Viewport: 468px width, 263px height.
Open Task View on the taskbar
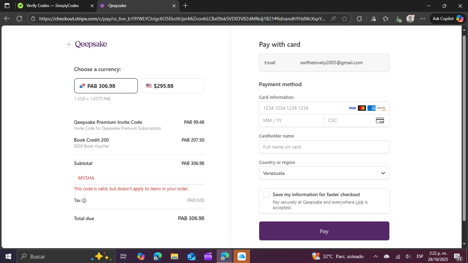pos(124,256)
